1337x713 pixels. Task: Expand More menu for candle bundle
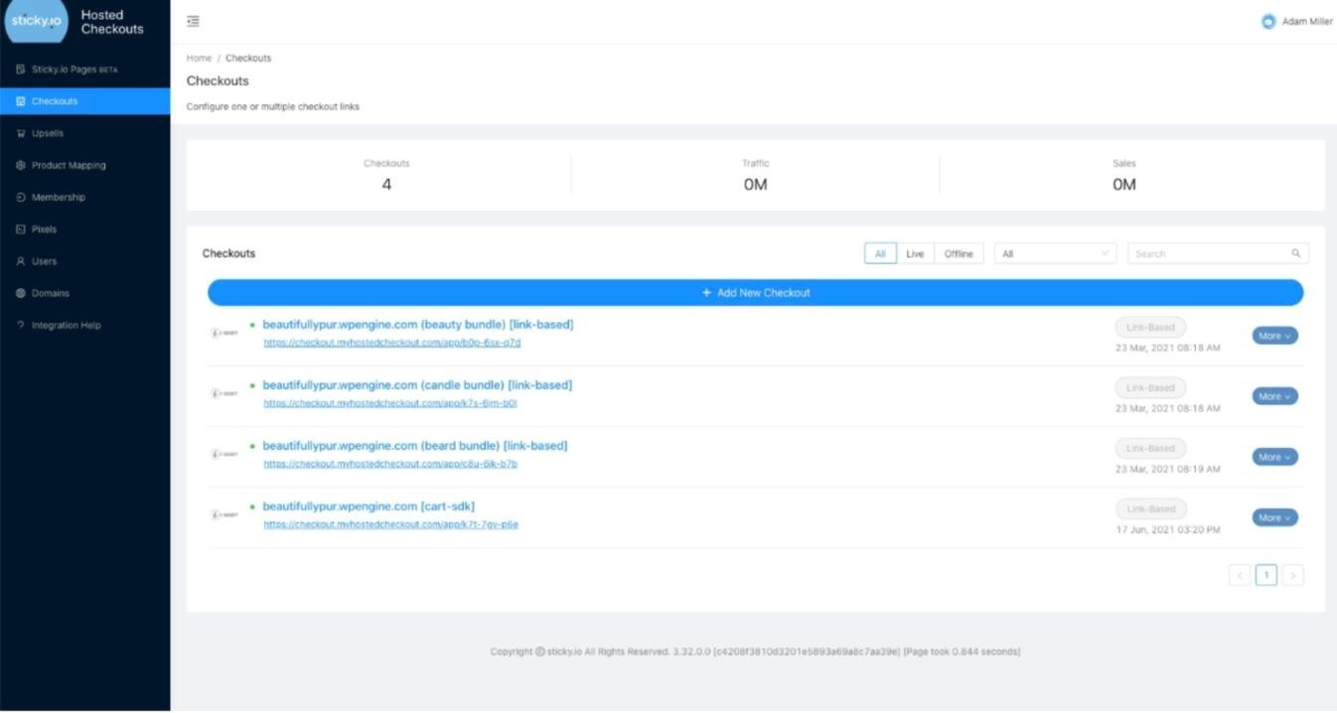pos(1274,396)
